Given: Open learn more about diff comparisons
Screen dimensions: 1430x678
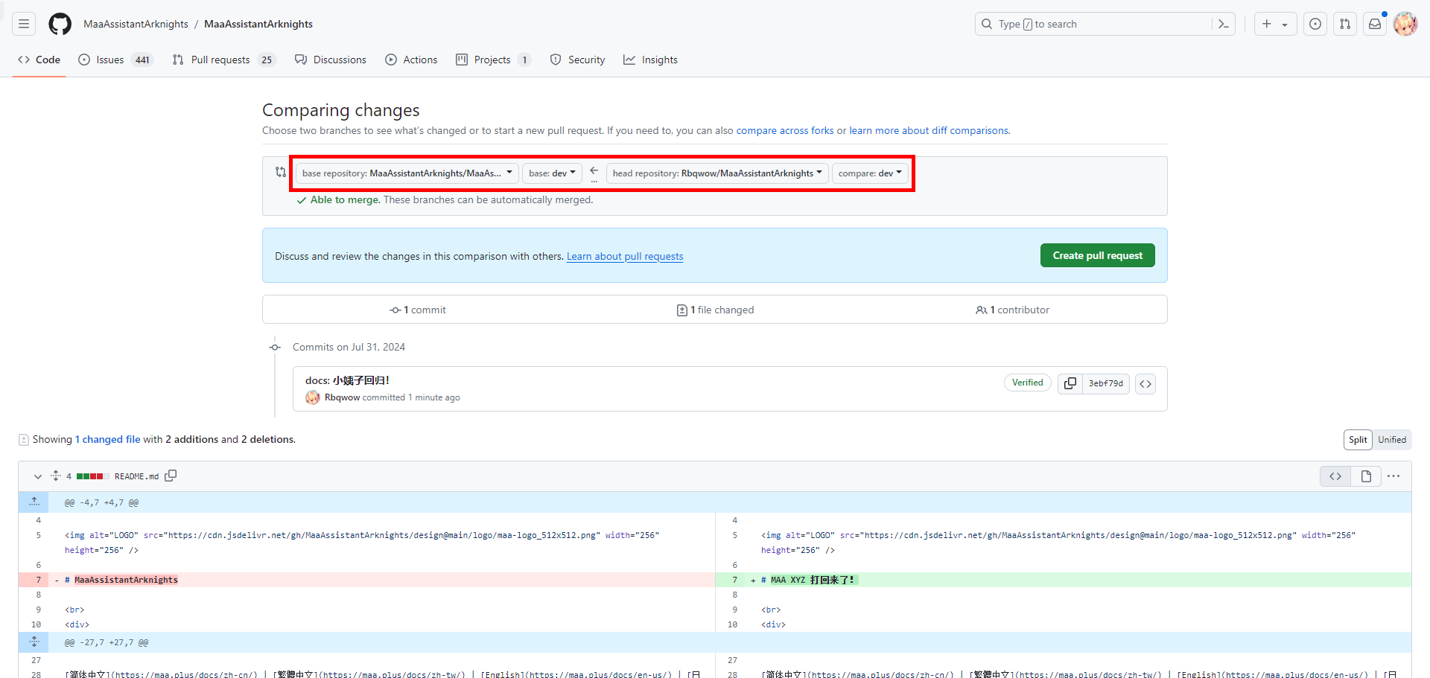Looking at the screenshot, I should click(x=929, y=130).
